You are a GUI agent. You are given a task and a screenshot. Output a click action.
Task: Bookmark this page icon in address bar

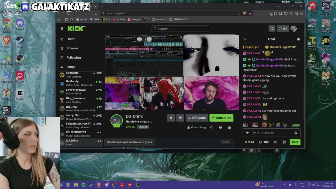point(96,13)
